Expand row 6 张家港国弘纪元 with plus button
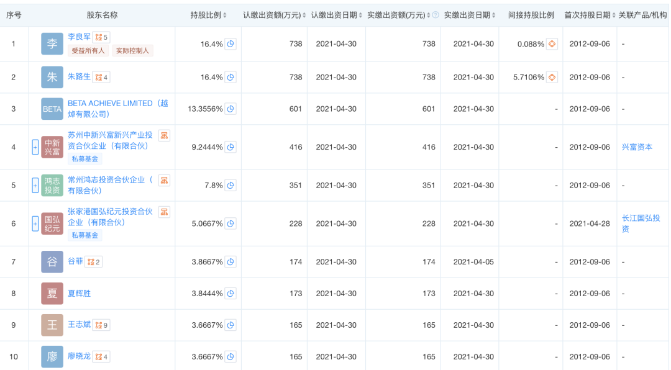This screenshot has height=370, width=671. coord(35,223)
